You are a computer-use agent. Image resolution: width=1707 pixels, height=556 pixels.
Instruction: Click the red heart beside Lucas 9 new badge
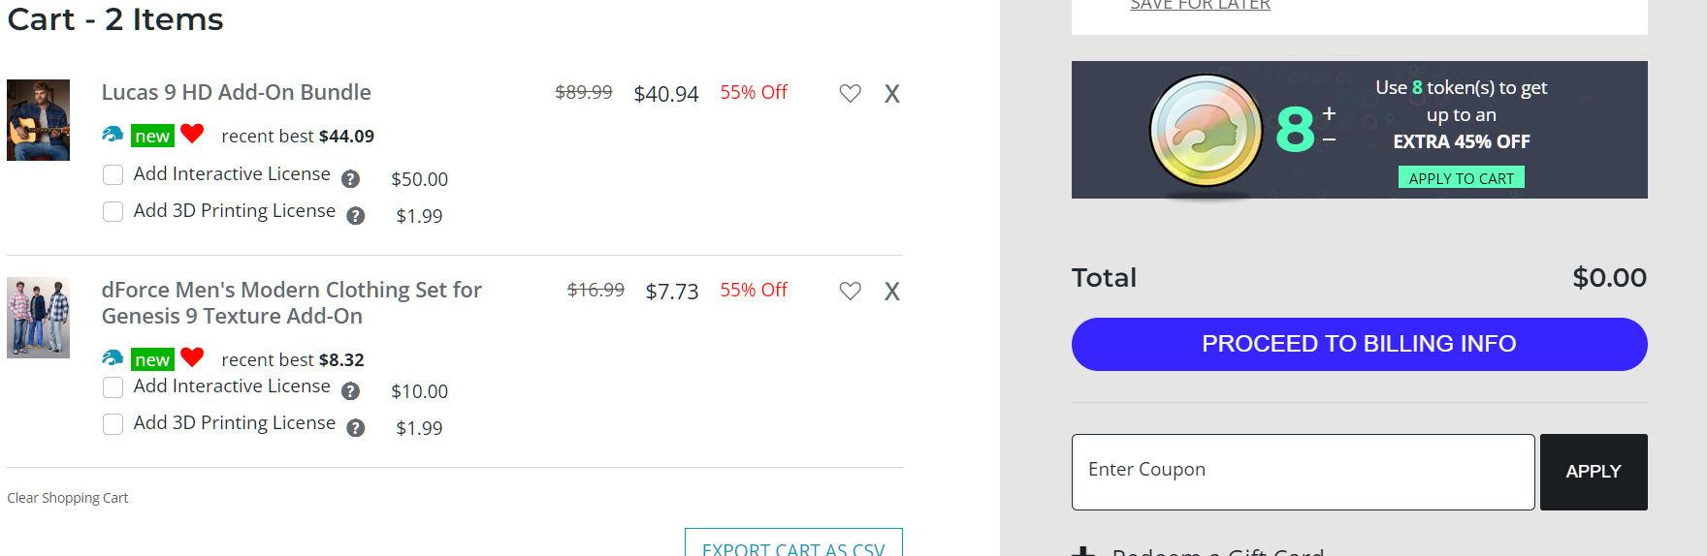click(192, 135)
